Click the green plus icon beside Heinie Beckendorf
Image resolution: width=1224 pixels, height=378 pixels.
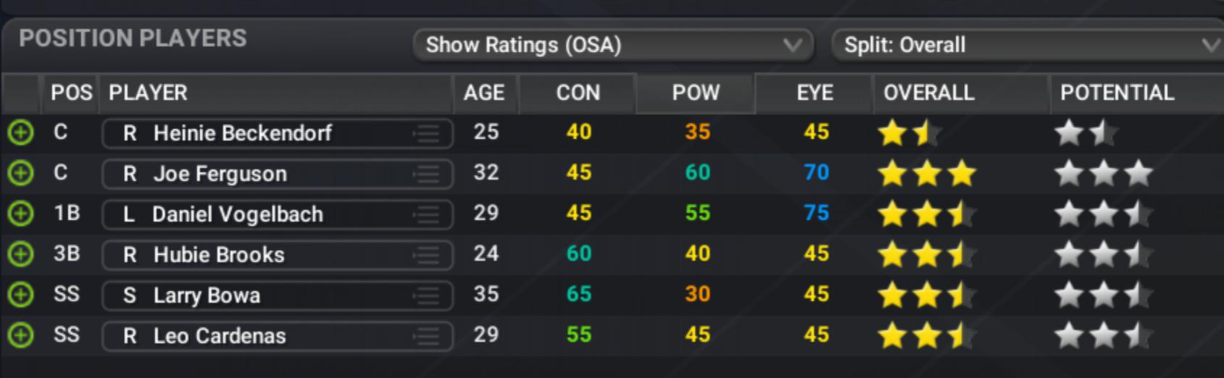(x=20, y=133)
